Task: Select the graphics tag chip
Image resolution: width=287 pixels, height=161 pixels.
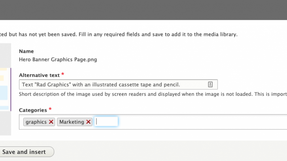Action: [36, 122]
